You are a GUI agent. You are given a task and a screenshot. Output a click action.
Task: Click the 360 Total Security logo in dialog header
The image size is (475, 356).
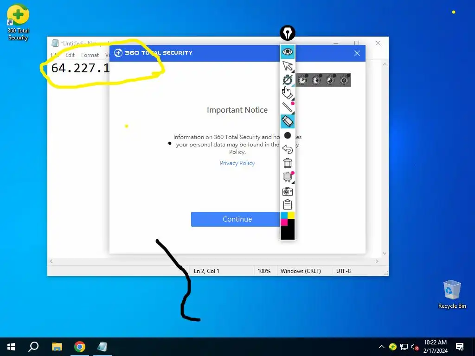click(153, 53)
